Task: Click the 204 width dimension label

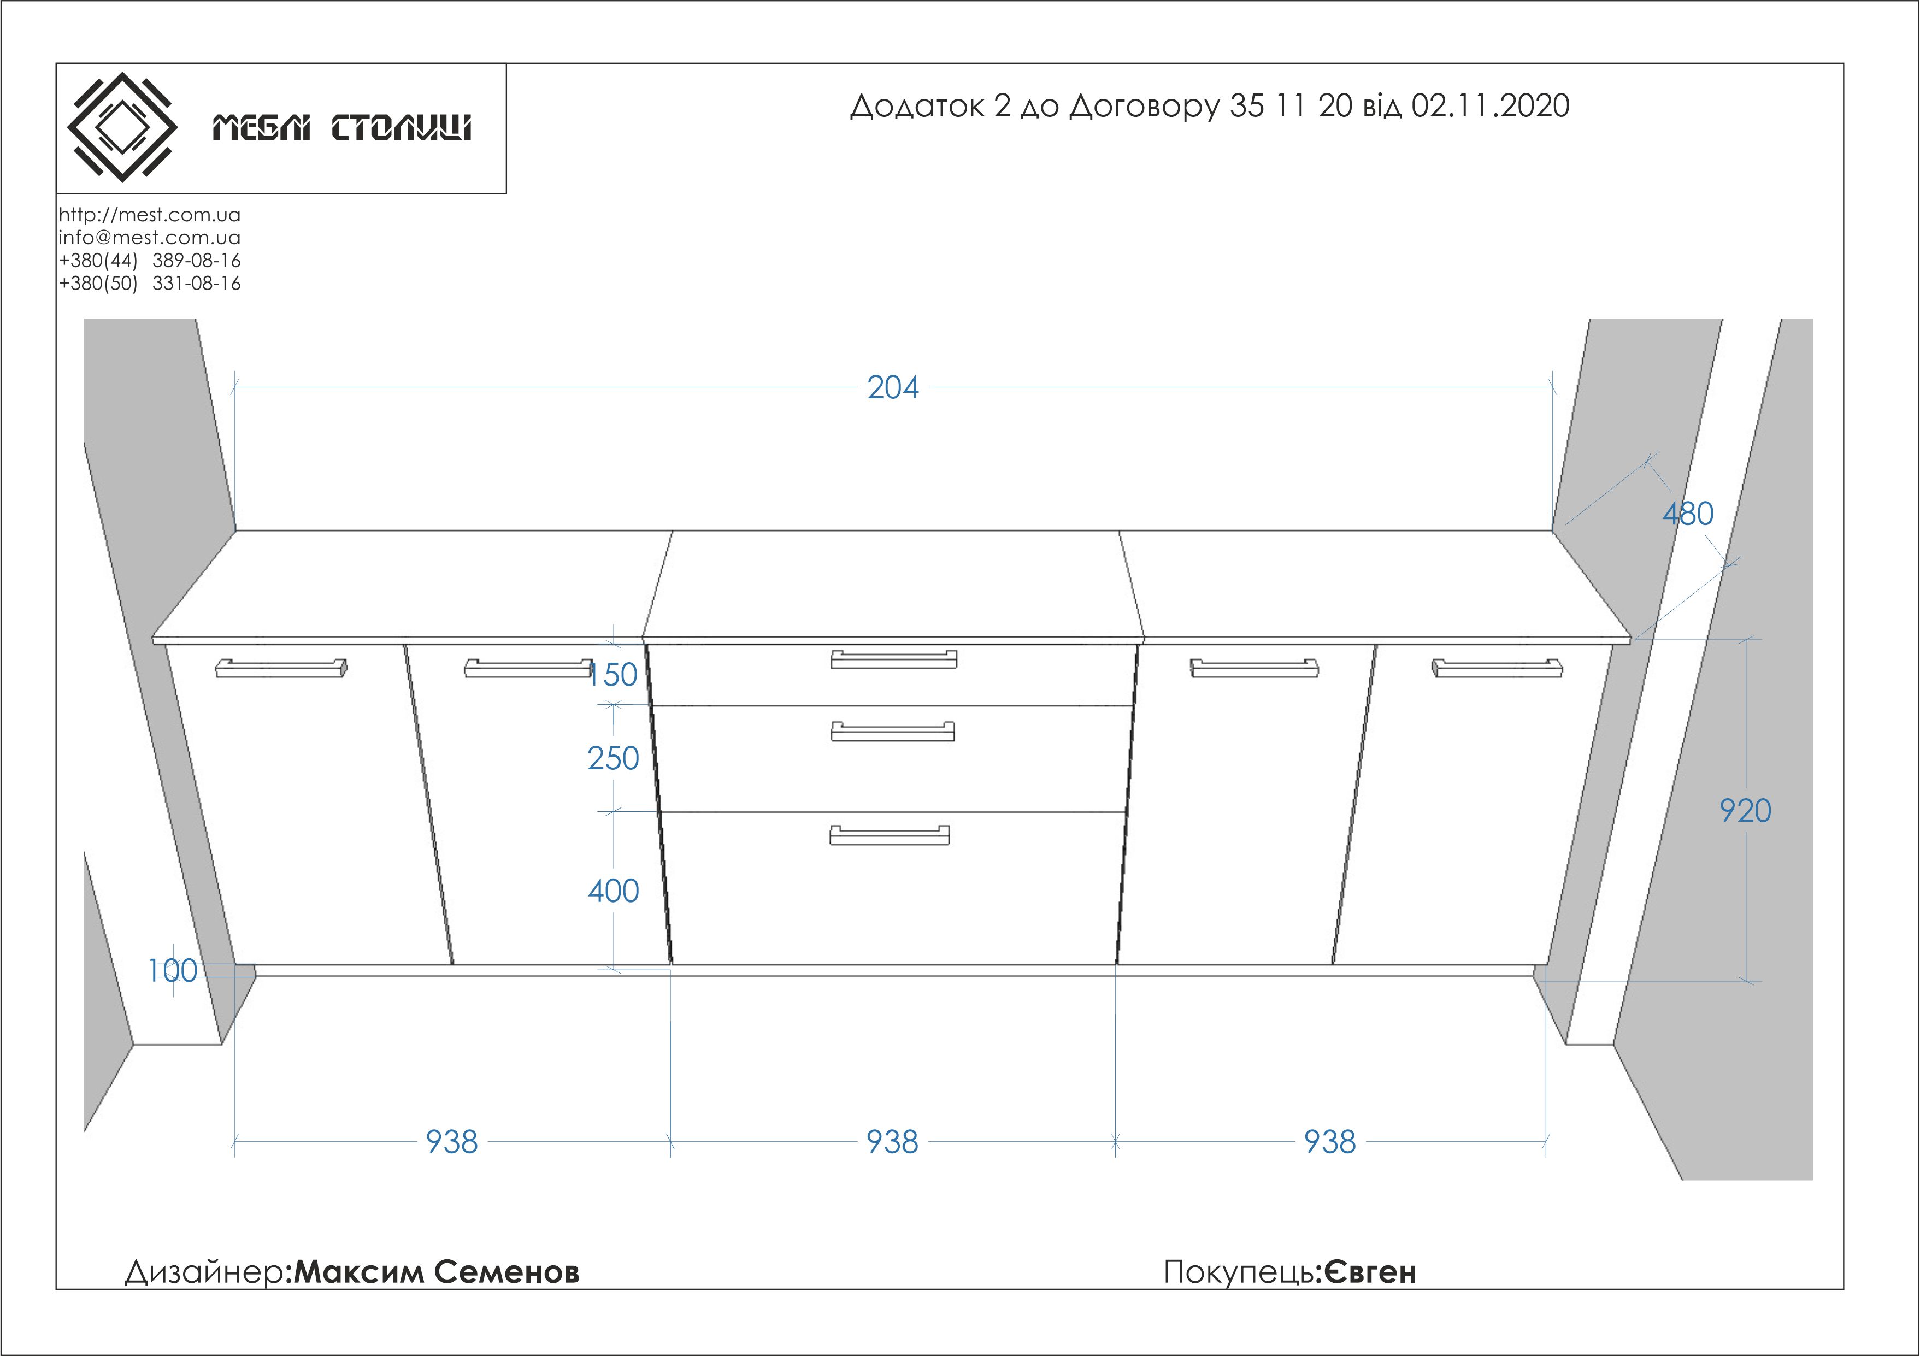Action: click(892, 388)
